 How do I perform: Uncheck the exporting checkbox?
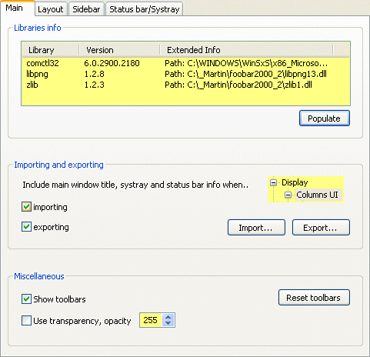coord(26,227)
